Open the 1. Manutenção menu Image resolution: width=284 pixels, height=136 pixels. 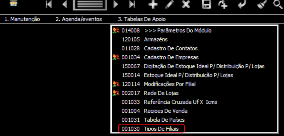click(22, 19)
